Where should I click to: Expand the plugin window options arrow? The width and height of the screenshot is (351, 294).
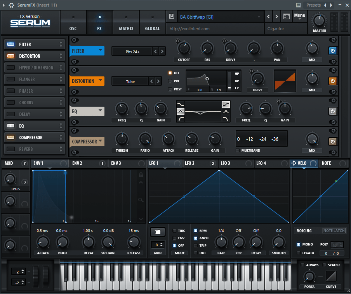pyautogui.click(x=3, y=5)
